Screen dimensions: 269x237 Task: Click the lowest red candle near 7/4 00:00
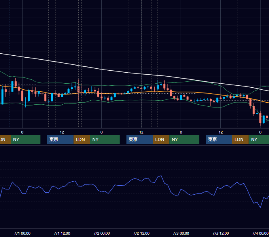260,118
